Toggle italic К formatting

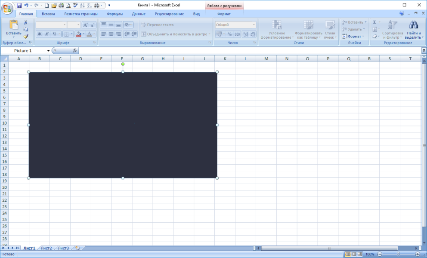coord(47,34)
